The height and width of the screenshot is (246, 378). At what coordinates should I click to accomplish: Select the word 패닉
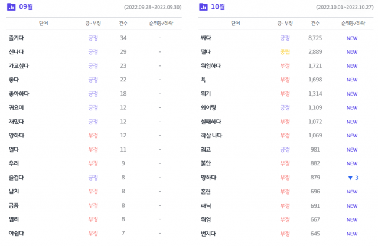click(206, 205)
